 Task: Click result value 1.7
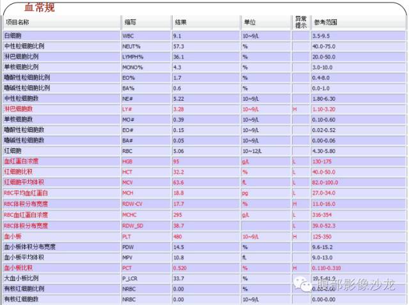tap(178, 78)
